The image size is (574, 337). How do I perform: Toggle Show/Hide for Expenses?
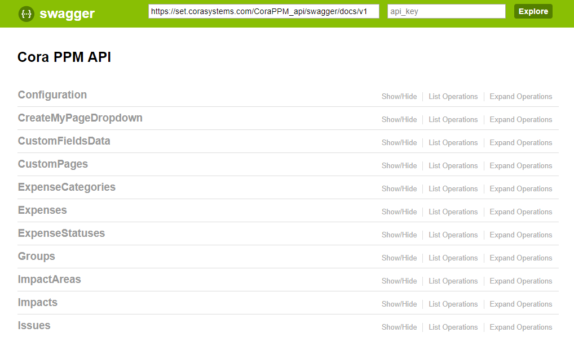point(399,212)
